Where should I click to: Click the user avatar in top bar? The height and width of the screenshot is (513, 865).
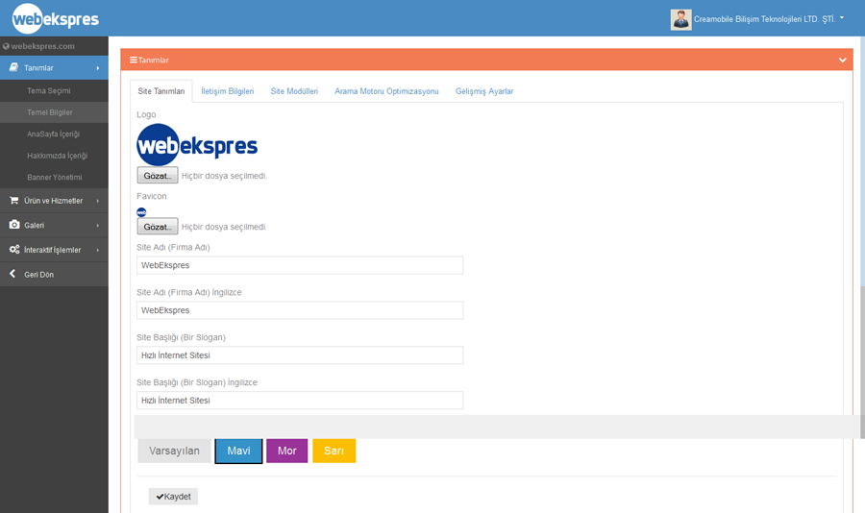coord(680,19)
